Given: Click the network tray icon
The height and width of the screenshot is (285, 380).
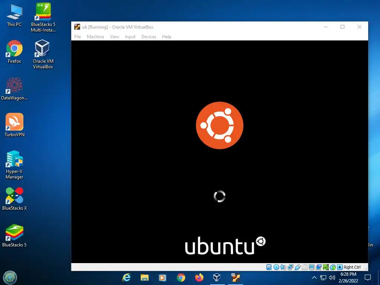Looking at the screenshot, I should [323, 278].
